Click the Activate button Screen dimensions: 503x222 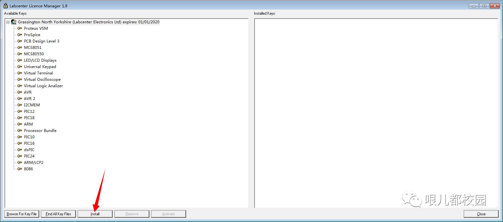[169, 214]
